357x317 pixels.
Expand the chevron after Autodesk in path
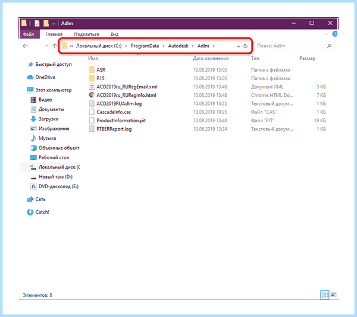[193, 46]
